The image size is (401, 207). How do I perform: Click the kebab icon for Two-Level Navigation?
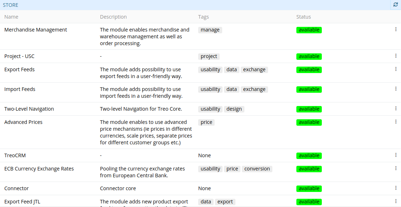tap(396, 109)
